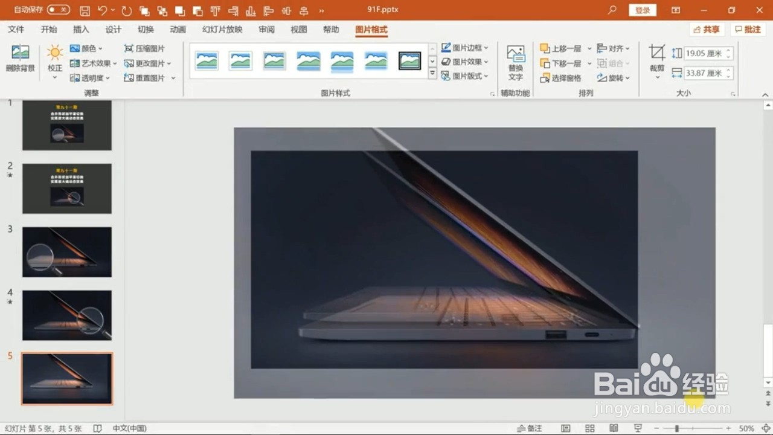Open the 图片版式 picture layout dropdown
This screenshot has width=773, height=435.
[x=465, y=76]
